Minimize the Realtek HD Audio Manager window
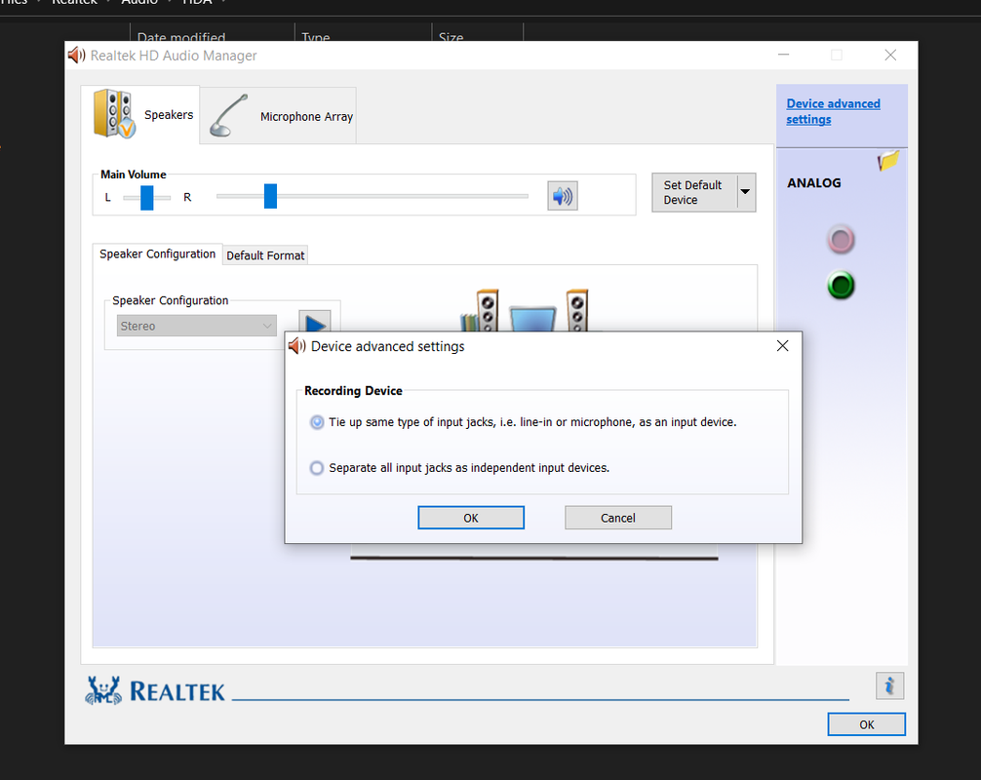The width and height of the screenshot is (981, 780). click(x=783, y=55)
